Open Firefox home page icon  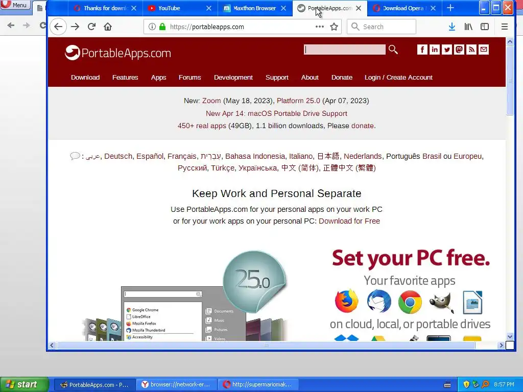[x=107, y=27]
